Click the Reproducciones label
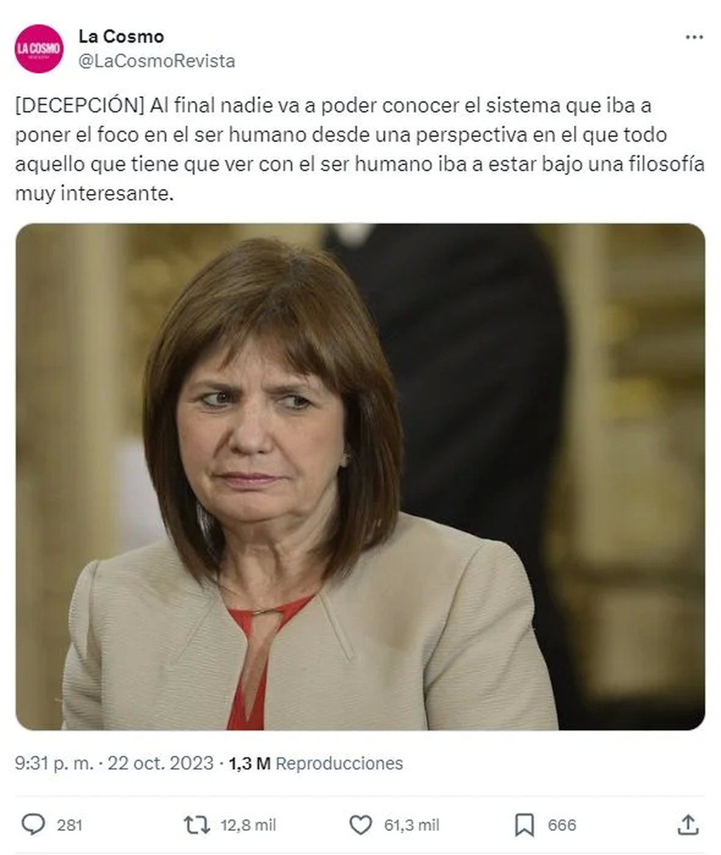The width and height of the screenshot is (721, 855). pyautogui.click(x=339, y=763)
